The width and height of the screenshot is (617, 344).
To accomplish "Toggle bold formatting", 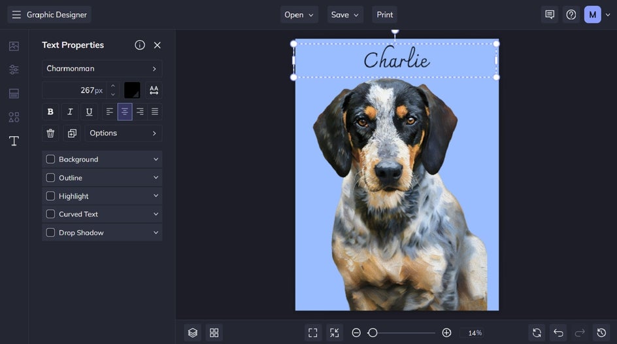I will (50, 112).
